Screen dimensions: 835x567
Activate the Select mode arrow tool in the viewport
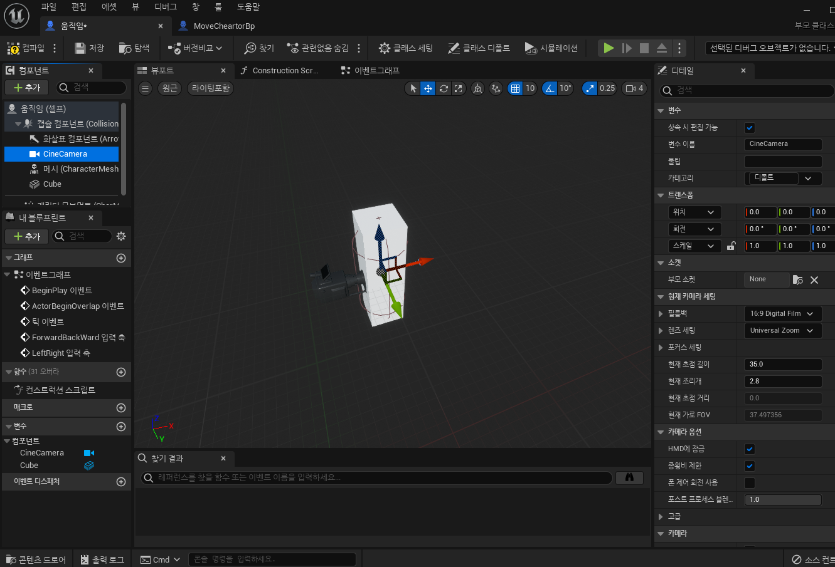click(412, 88)
